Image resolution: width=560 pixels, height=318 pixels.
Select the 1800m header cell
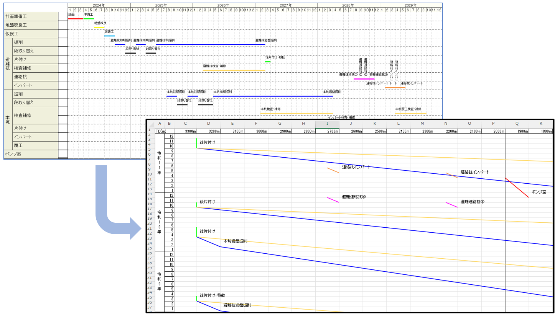point(541,131)
